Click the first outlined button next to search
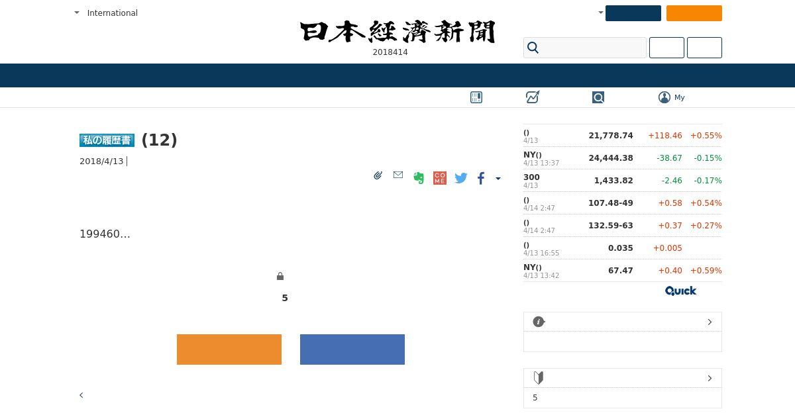 pyautogui.click(x=666, y=48)
